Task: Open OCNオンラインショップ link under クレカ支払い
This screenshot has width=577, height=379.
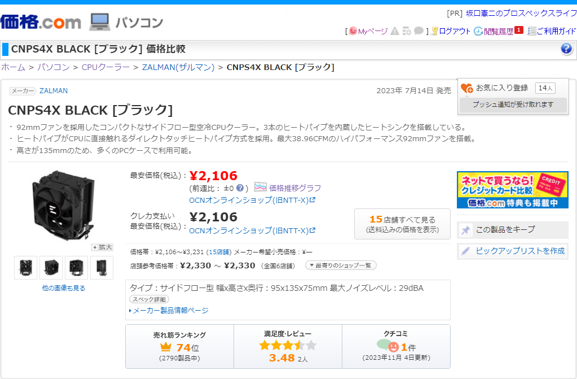Action: 252,231
